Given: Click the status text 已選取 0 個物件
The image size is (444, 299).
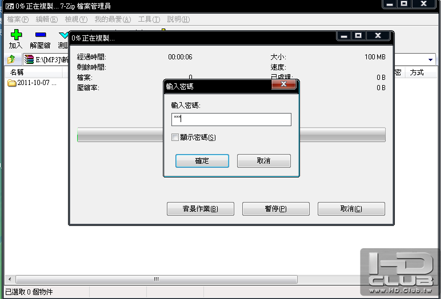Looking at the screenshot, I should click(x=29, y=292).
